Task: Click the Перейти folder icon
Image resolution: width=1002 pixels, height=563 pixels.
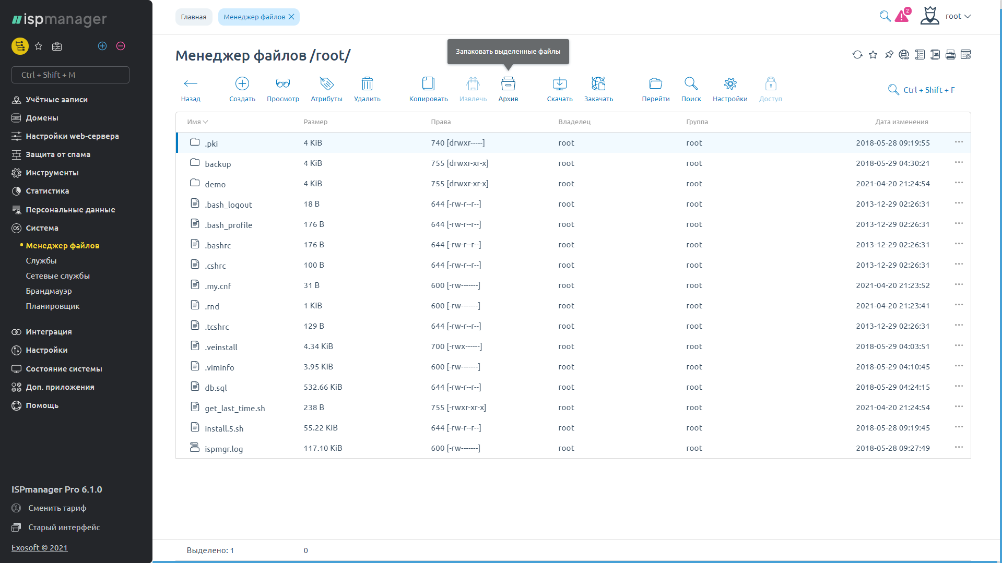Action: point(656,83)
